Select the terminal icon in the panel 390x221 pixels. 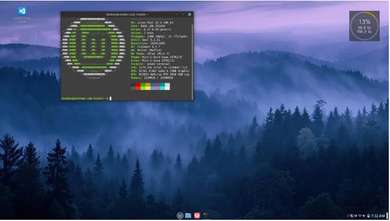click(x=206, y=216)
